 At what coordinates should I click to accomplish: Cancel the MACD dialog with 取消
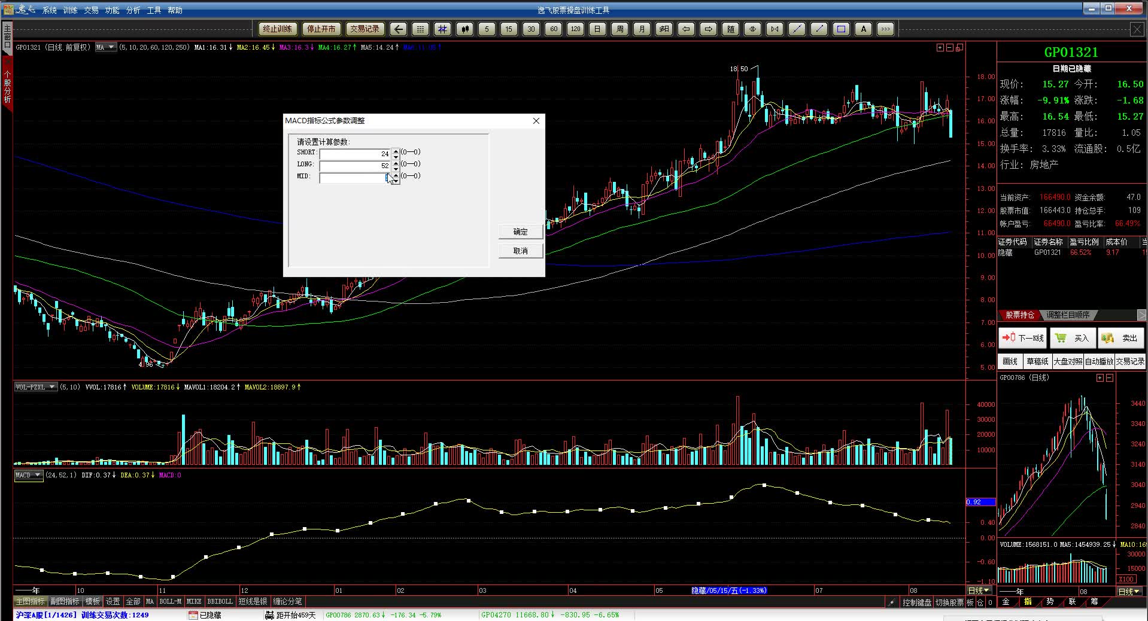click(x=520, y=251)
